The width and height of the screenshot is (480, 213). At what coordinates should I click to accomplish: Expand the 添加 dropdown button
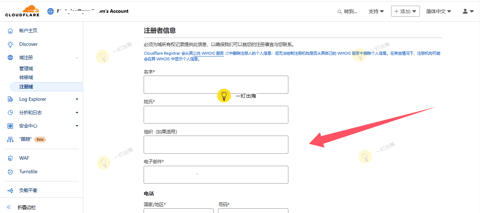[405, 11]
